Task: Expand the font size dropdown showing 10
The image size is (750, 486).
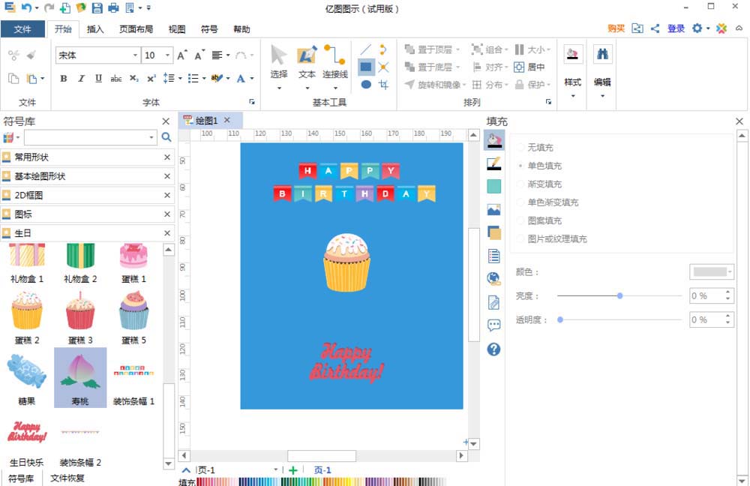Action: 168,55
